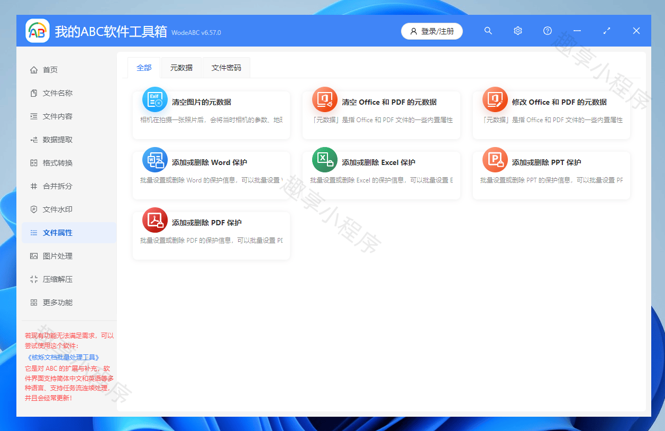Click the 我的ABC软件工具箱 app logo
The height and width of the screenshot is (431, 665).
(x=38, y=31)
